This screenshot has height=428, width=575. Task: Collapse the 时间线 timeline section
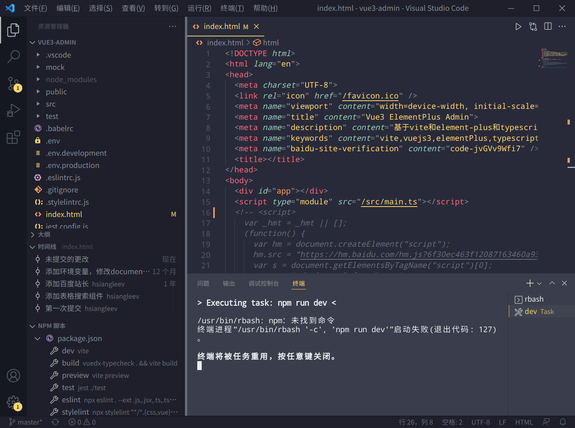coord(106,247)
